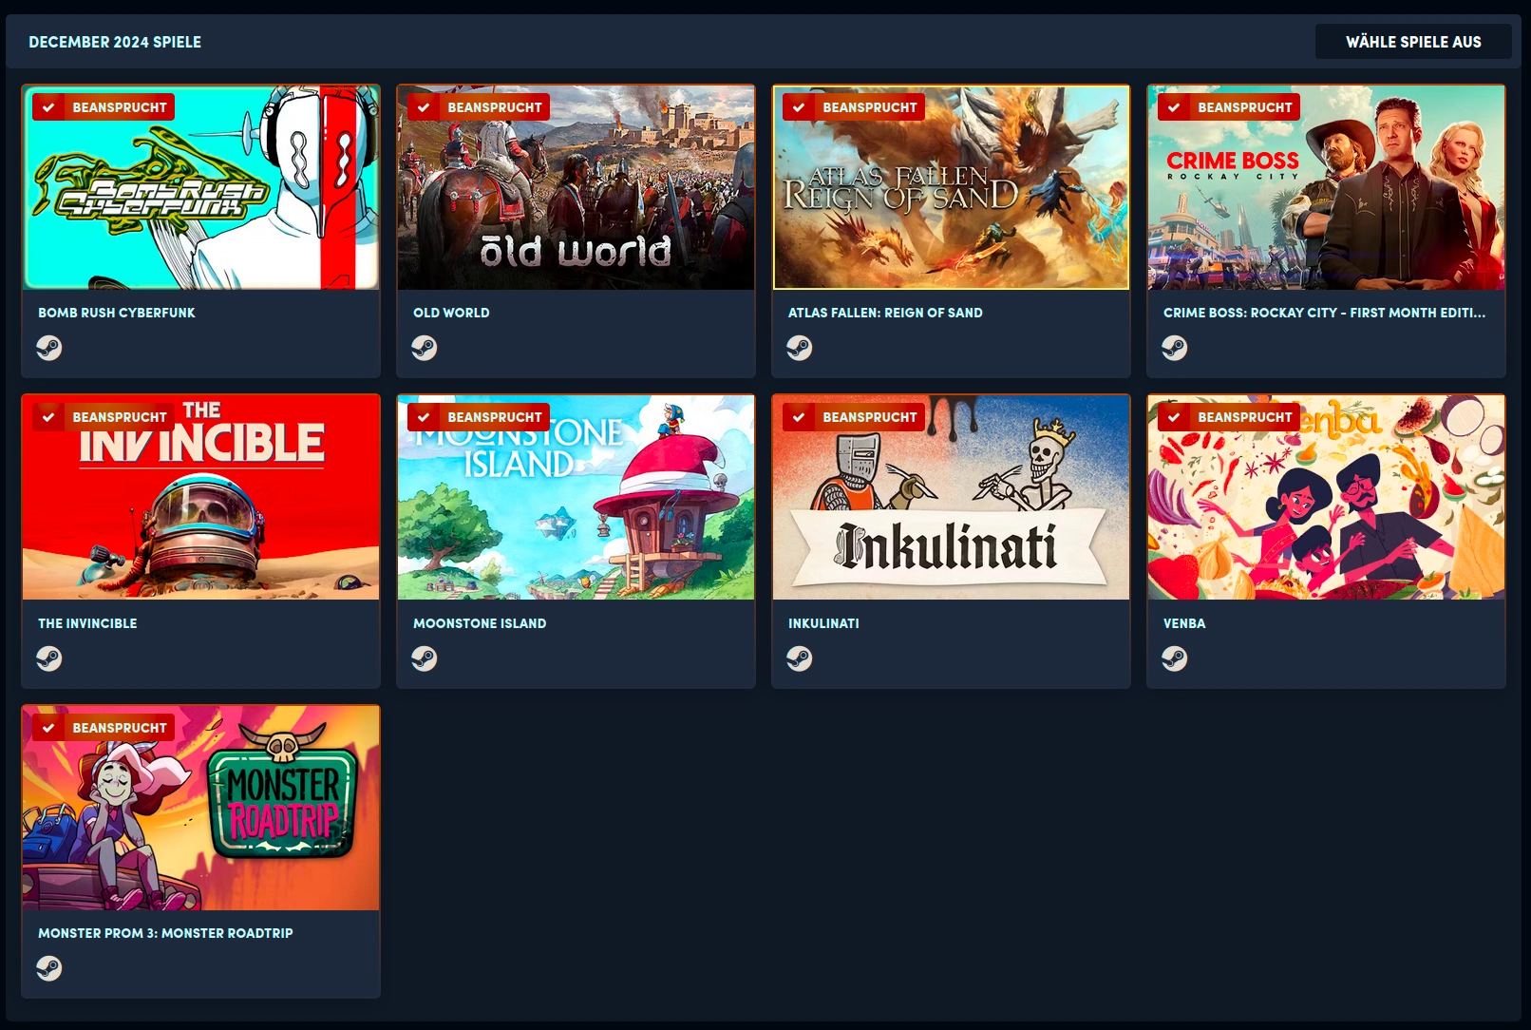Screen dimensions: 1531x1030
Task: Click the Steam icon under Old World
Action: click(425, 349)
